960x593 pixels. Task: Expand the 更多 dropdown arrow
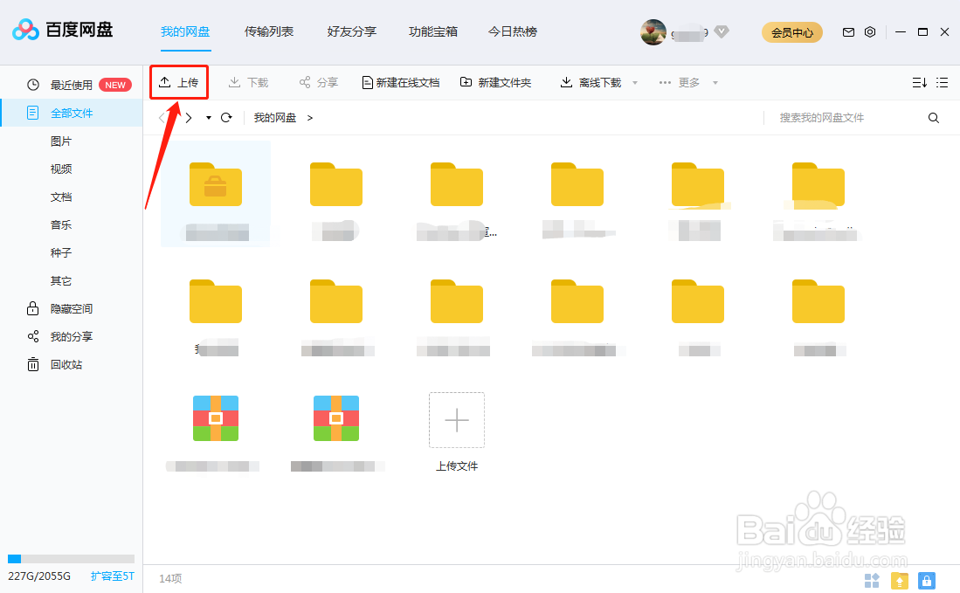click(715, 83)
